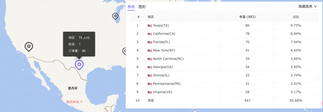
Task: Click the US flag beside Pennsylvania(PA)
Action: 150,84
